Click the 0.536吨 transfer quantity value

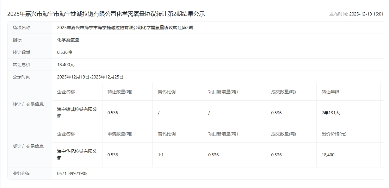(65, 52)
